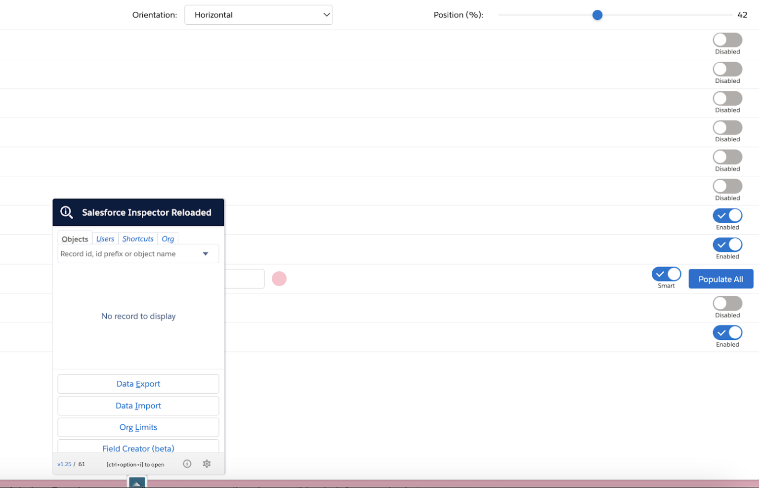The width and height of the screenshot is (759, 488).
Task: Click the 'Position (%):' label
Action: pos(459,15)
